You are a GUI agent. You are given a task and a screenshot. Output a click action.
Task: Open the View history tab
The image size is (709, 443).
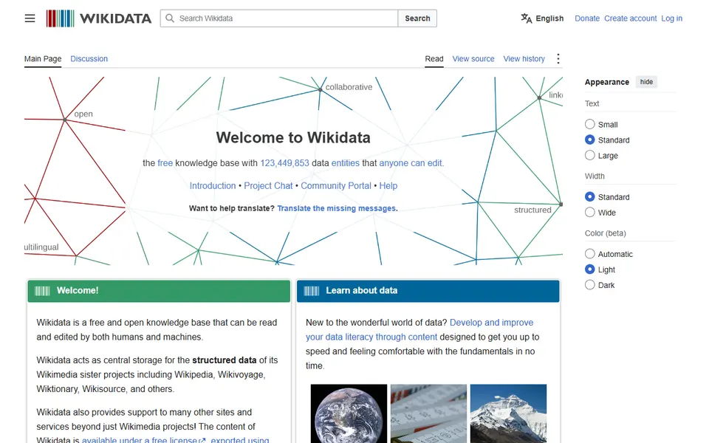tap(524, 59)
